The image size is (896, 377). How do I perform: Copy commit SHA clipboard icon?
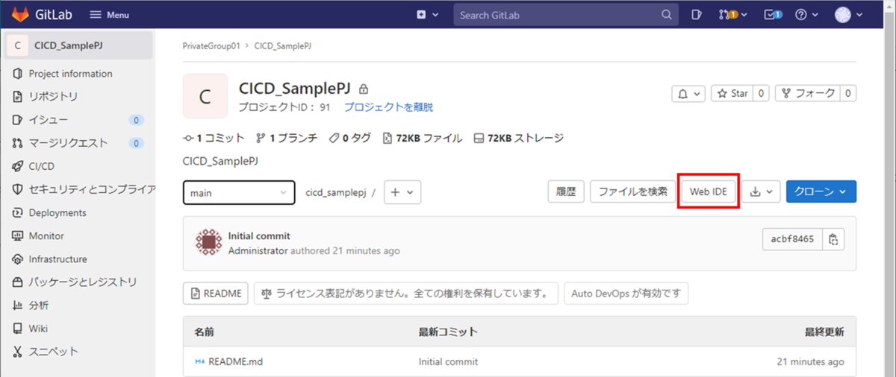[834, 240]
